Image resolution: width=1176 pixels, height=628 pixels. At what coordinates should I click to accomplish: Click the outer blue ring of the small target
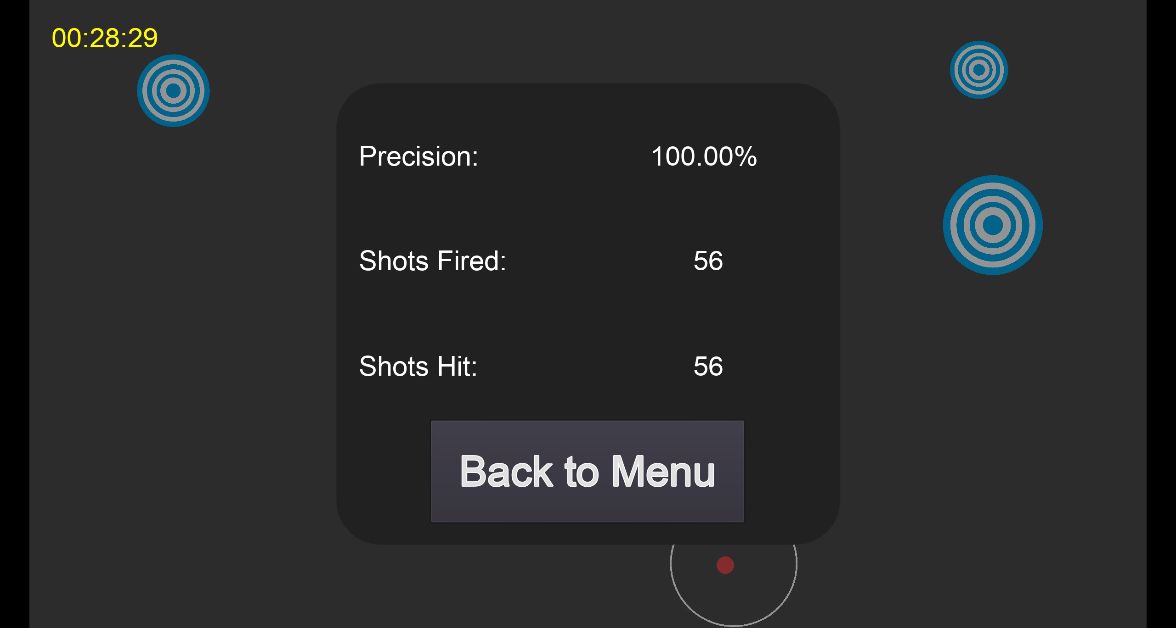979,44
